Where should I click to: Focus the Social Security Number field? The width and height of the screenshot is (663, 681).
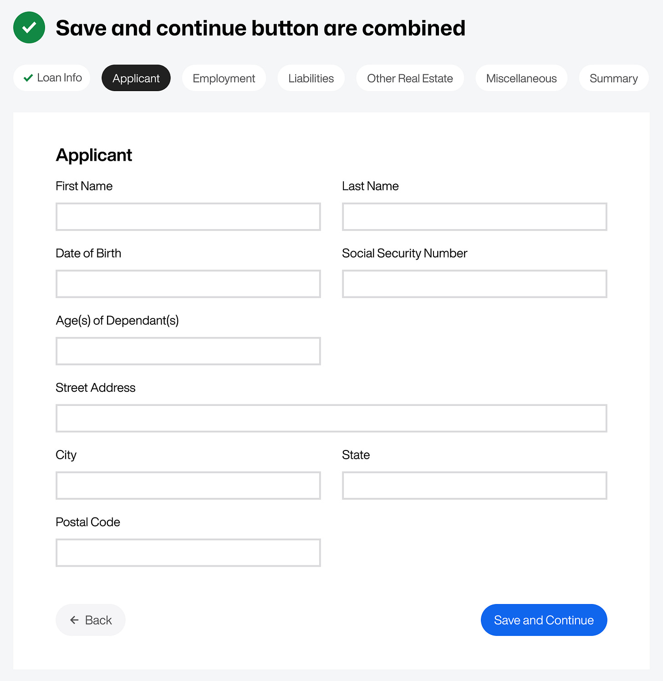pos(474,284)
